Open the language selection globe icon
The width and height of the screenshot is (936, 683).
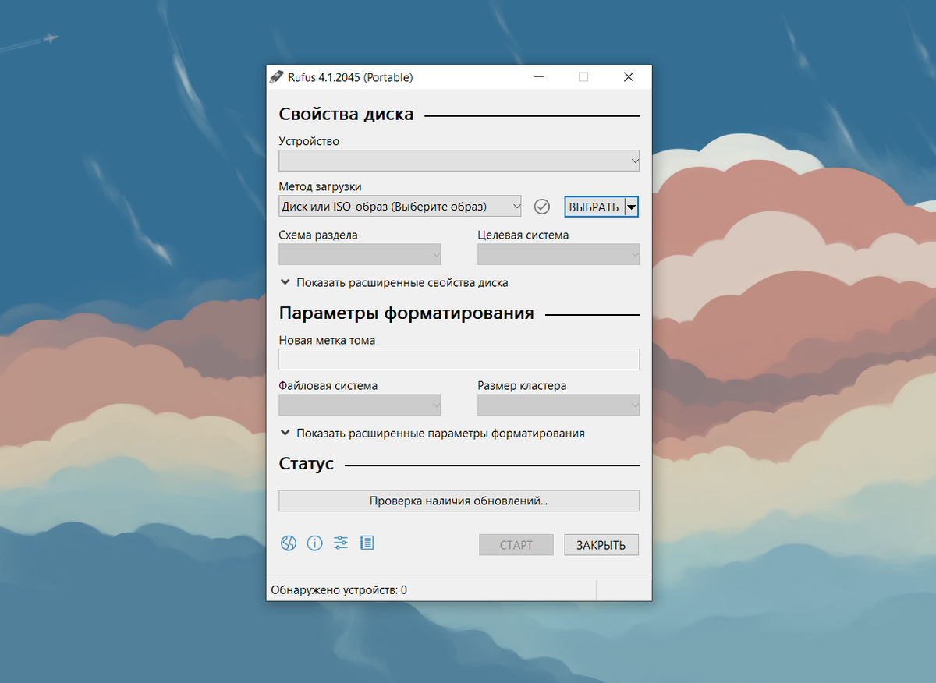pos(289,543)
